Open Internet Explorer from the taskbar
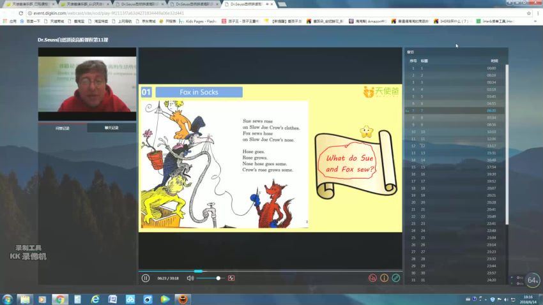 click(95, 299)
